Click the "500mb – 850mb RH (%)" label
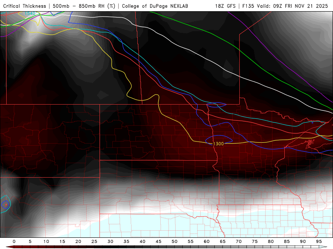 pyautogui.click(x=84, y=6)
